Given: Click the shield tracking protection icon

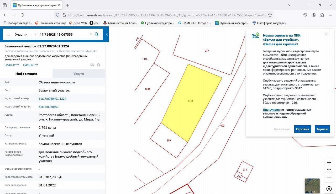Looking at the screenshot, I should tap(58, 15).
